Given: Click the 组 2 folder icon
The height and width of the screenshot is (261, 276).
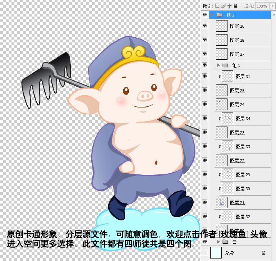Looking at the screenshot, I should click(219, 15).
